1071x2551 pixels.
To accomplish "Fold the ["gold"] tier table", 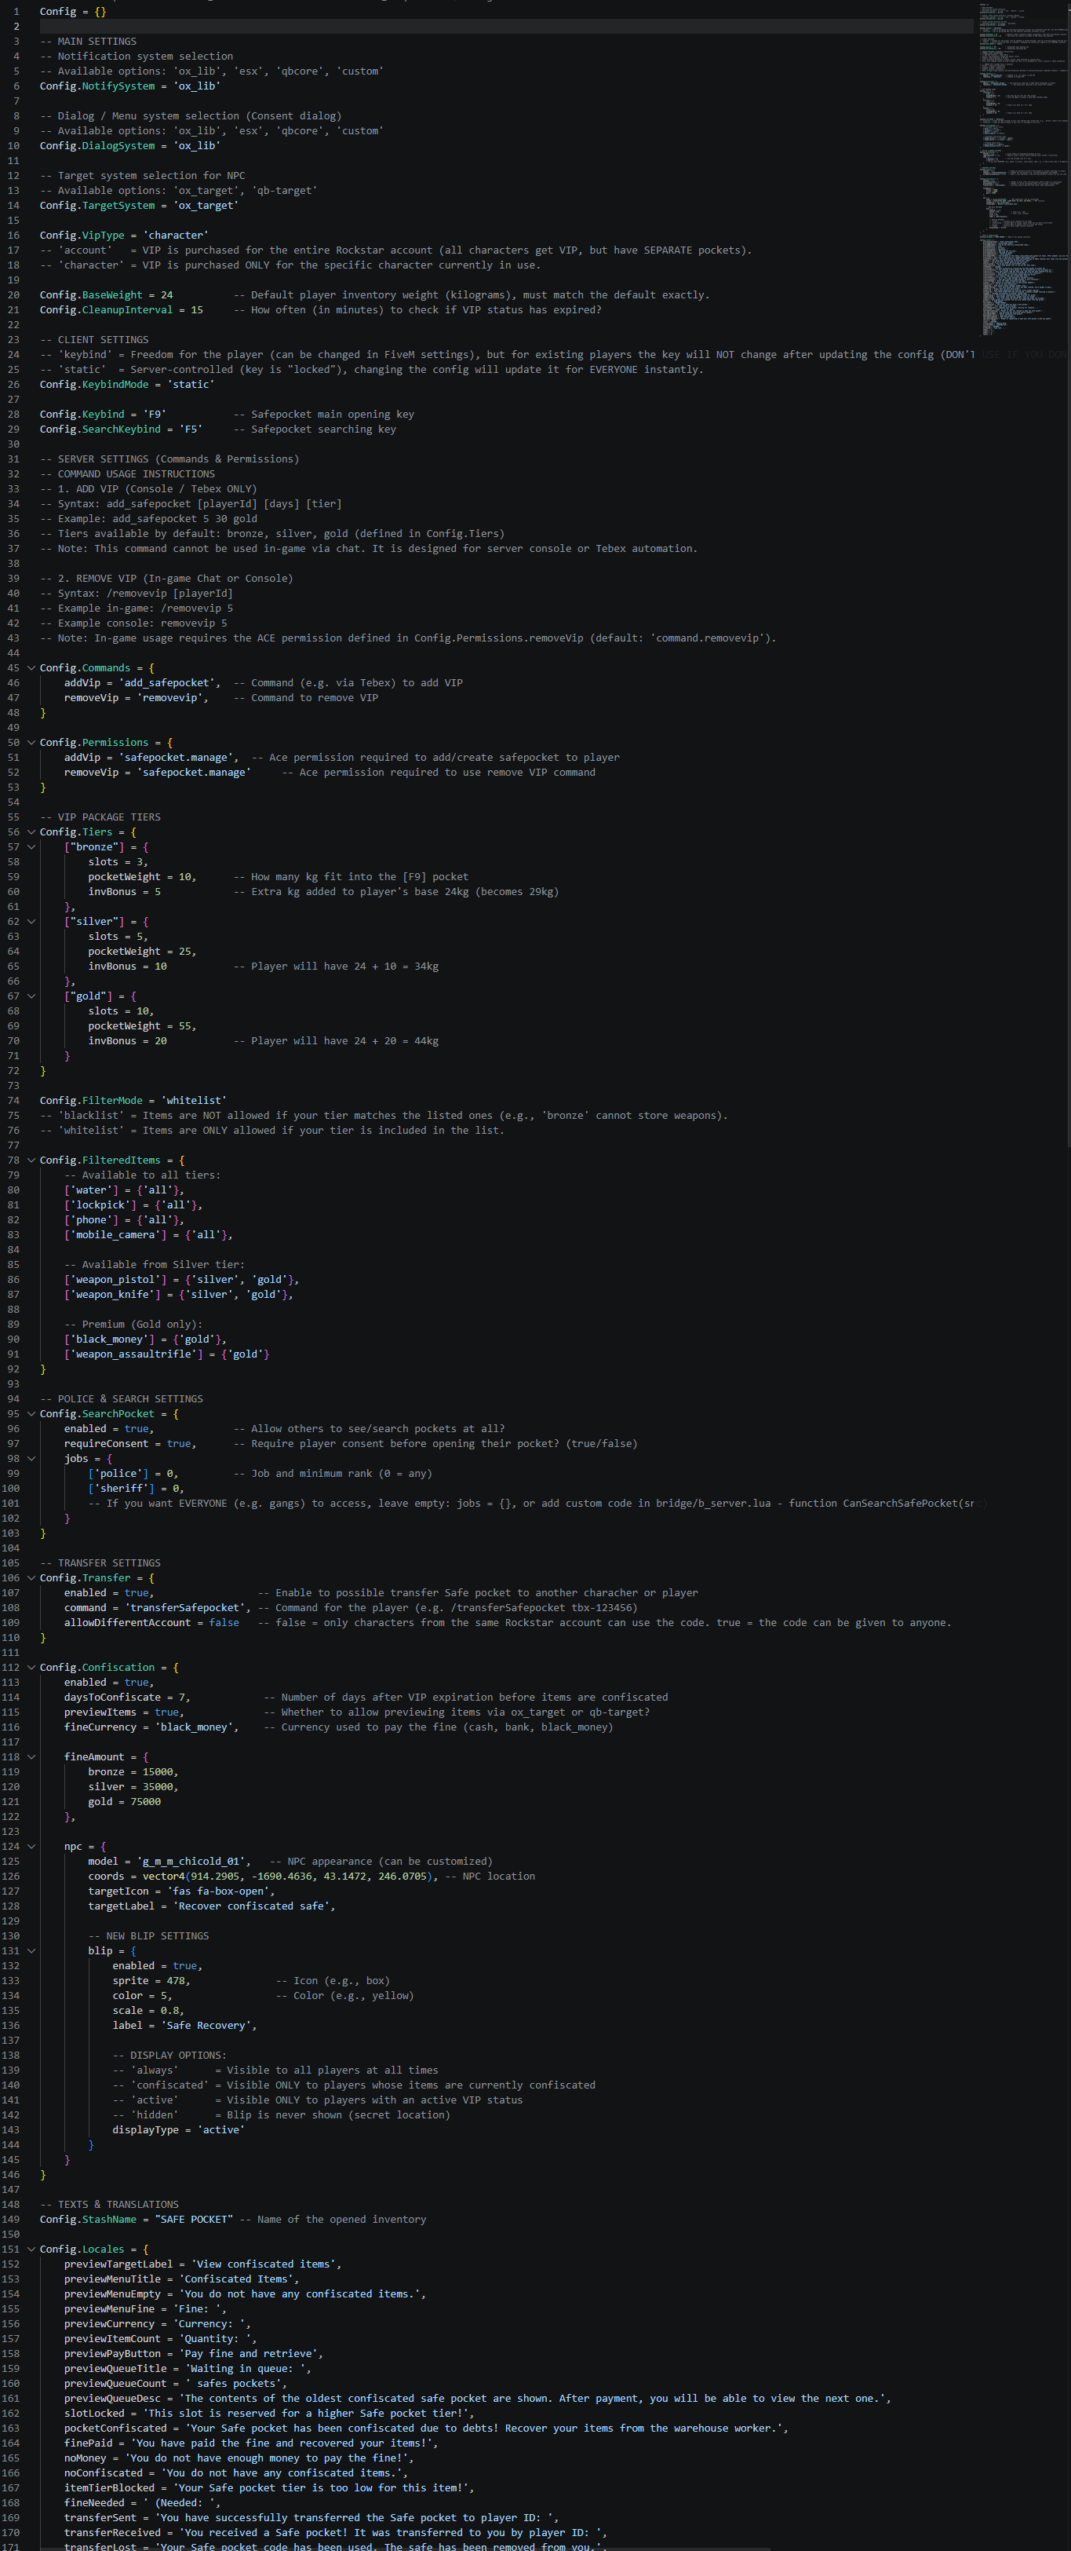I will [31, 996].
